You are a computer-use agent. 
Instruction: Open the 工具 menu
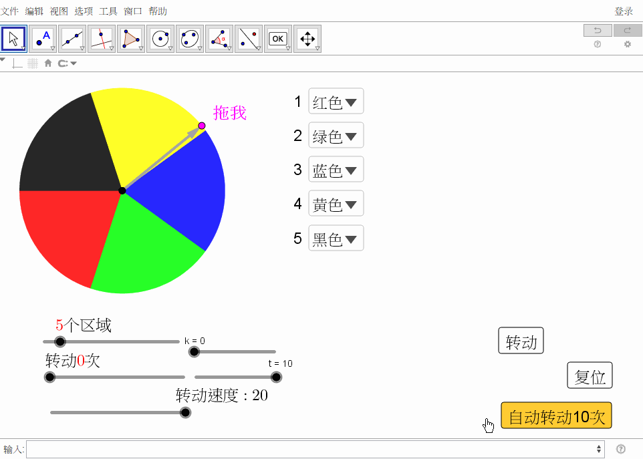point(108,11)
